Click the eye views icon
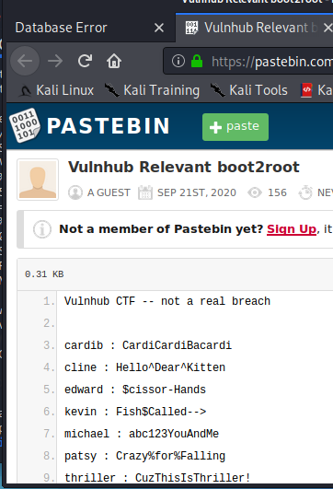This screenshot has height=489, width=333. [255, 192]
